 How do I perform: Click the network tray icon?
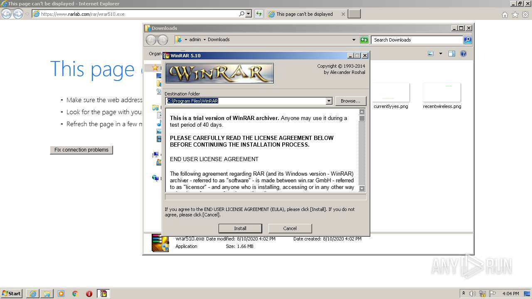click(483, 293)
